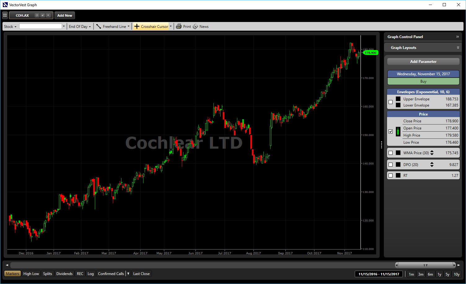Screen dimensions: 466x284
Task: Collapse the Graph Control Panel with double chevron
Action: click(458, 37)
